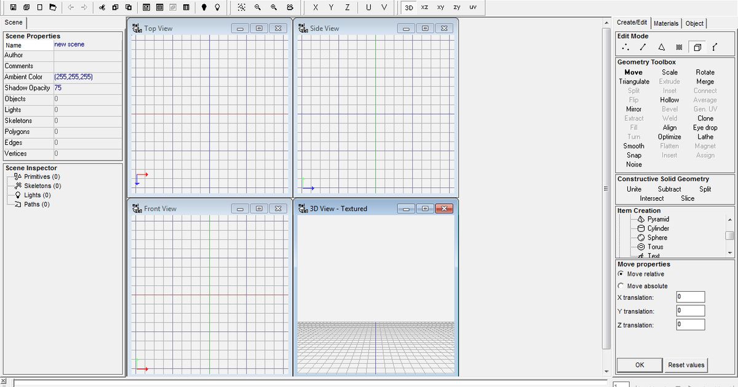This screenshot has width=738, height=387.
Task: Click the outlined light bulb toolbar icon
Action: 217,7
